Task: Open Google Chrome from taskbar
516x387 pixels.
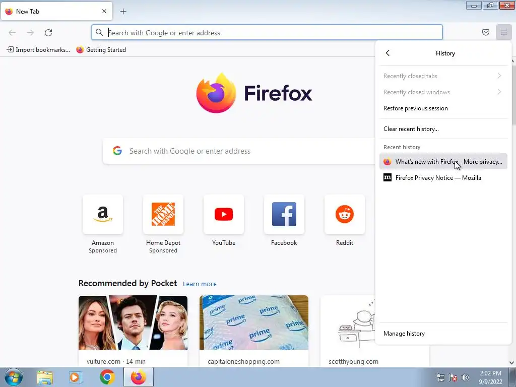Action: point(107,377)
